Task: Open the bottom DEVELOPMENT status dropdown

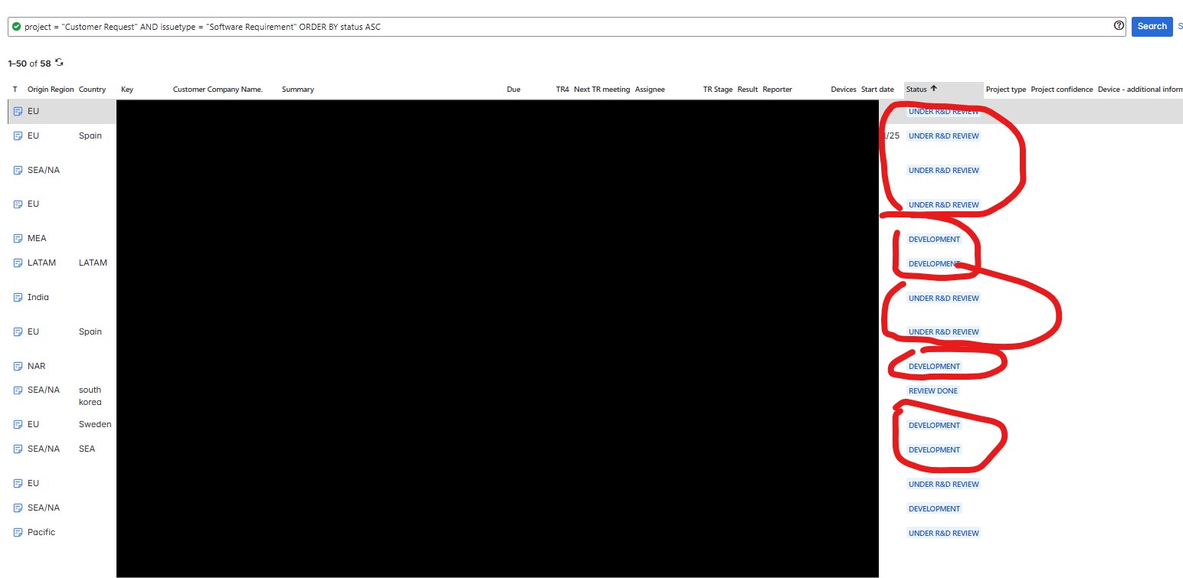Action: click(x=934, y=508)
